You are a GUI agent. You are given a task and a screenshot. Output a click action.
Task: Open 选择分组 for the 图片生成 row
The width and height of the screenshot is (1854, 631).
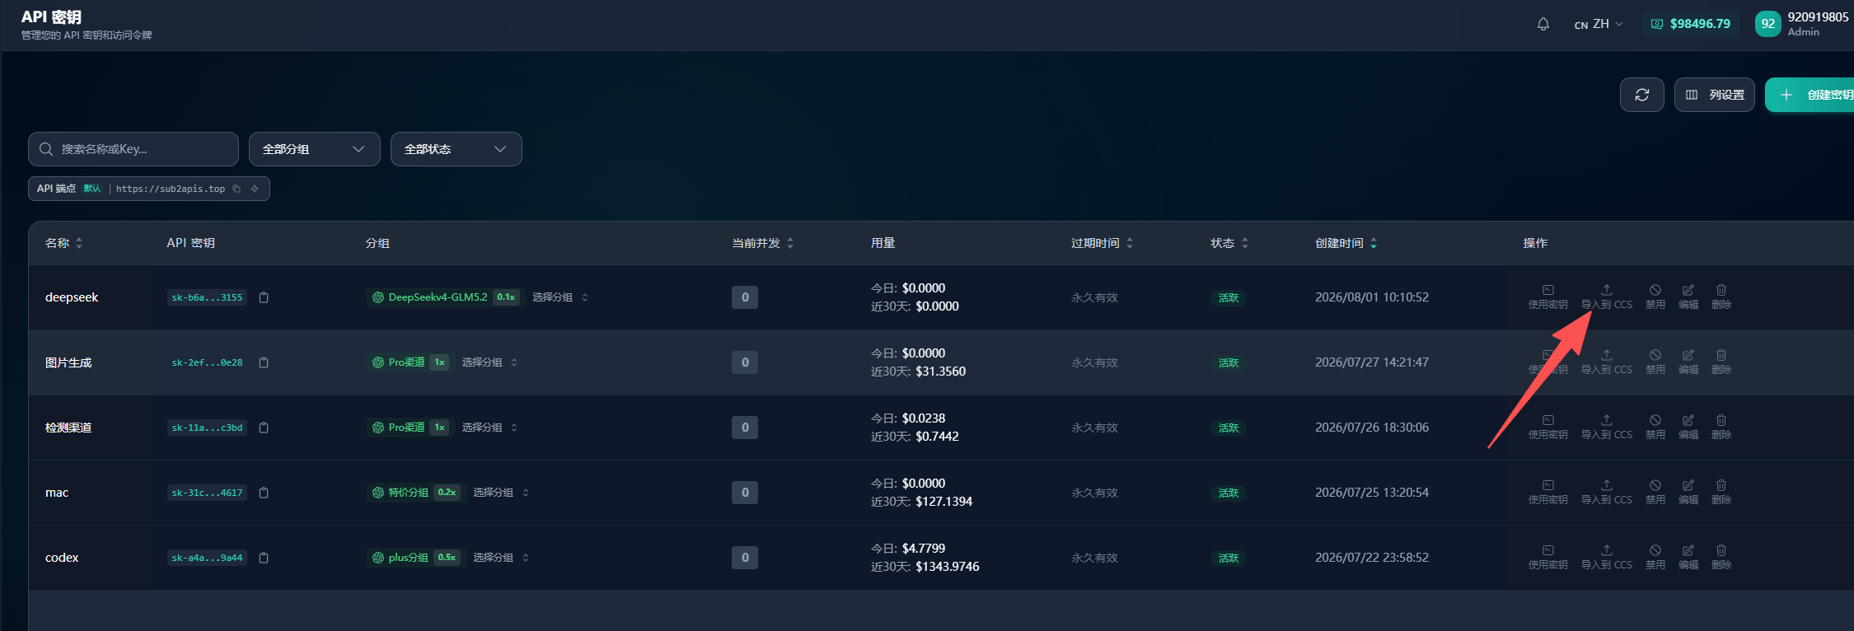pyautogui.click(x=489, y=362)
